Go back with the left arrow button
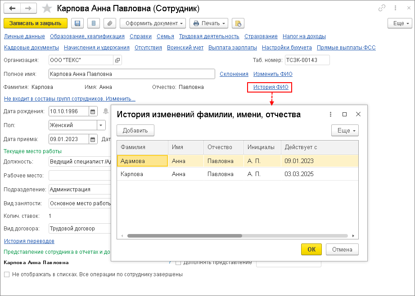 click(x=12, y=9)
